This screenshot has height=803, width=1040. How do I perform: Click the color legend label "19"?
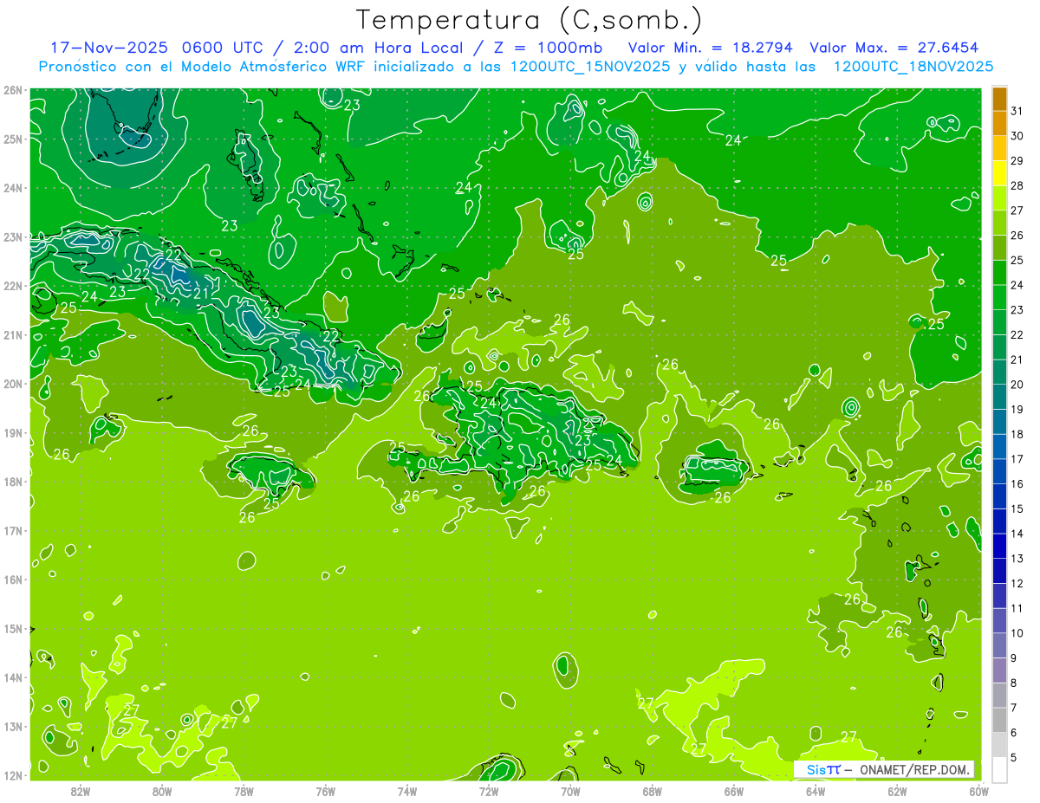[1017, 410]
